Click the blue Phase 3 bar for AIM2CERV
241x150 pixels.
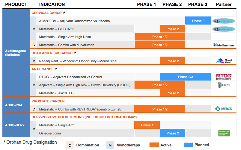198,21
